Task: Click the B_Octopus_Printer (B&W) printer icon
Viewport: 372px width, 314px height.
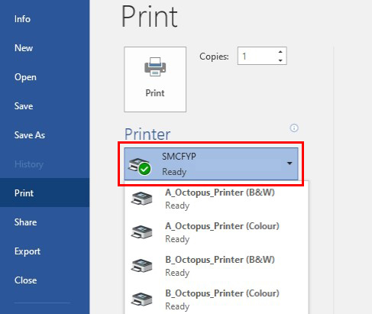Action: click(x=141, y=265)
